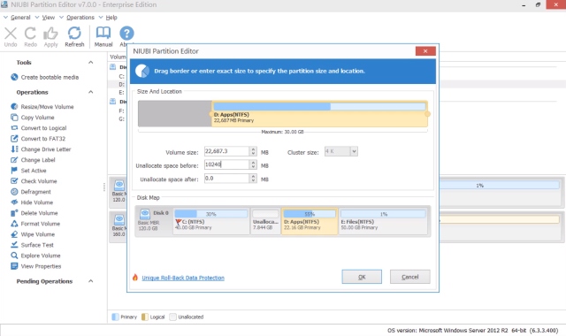
Task: Click the Logical legend swatch
Action: click(145, 317)
